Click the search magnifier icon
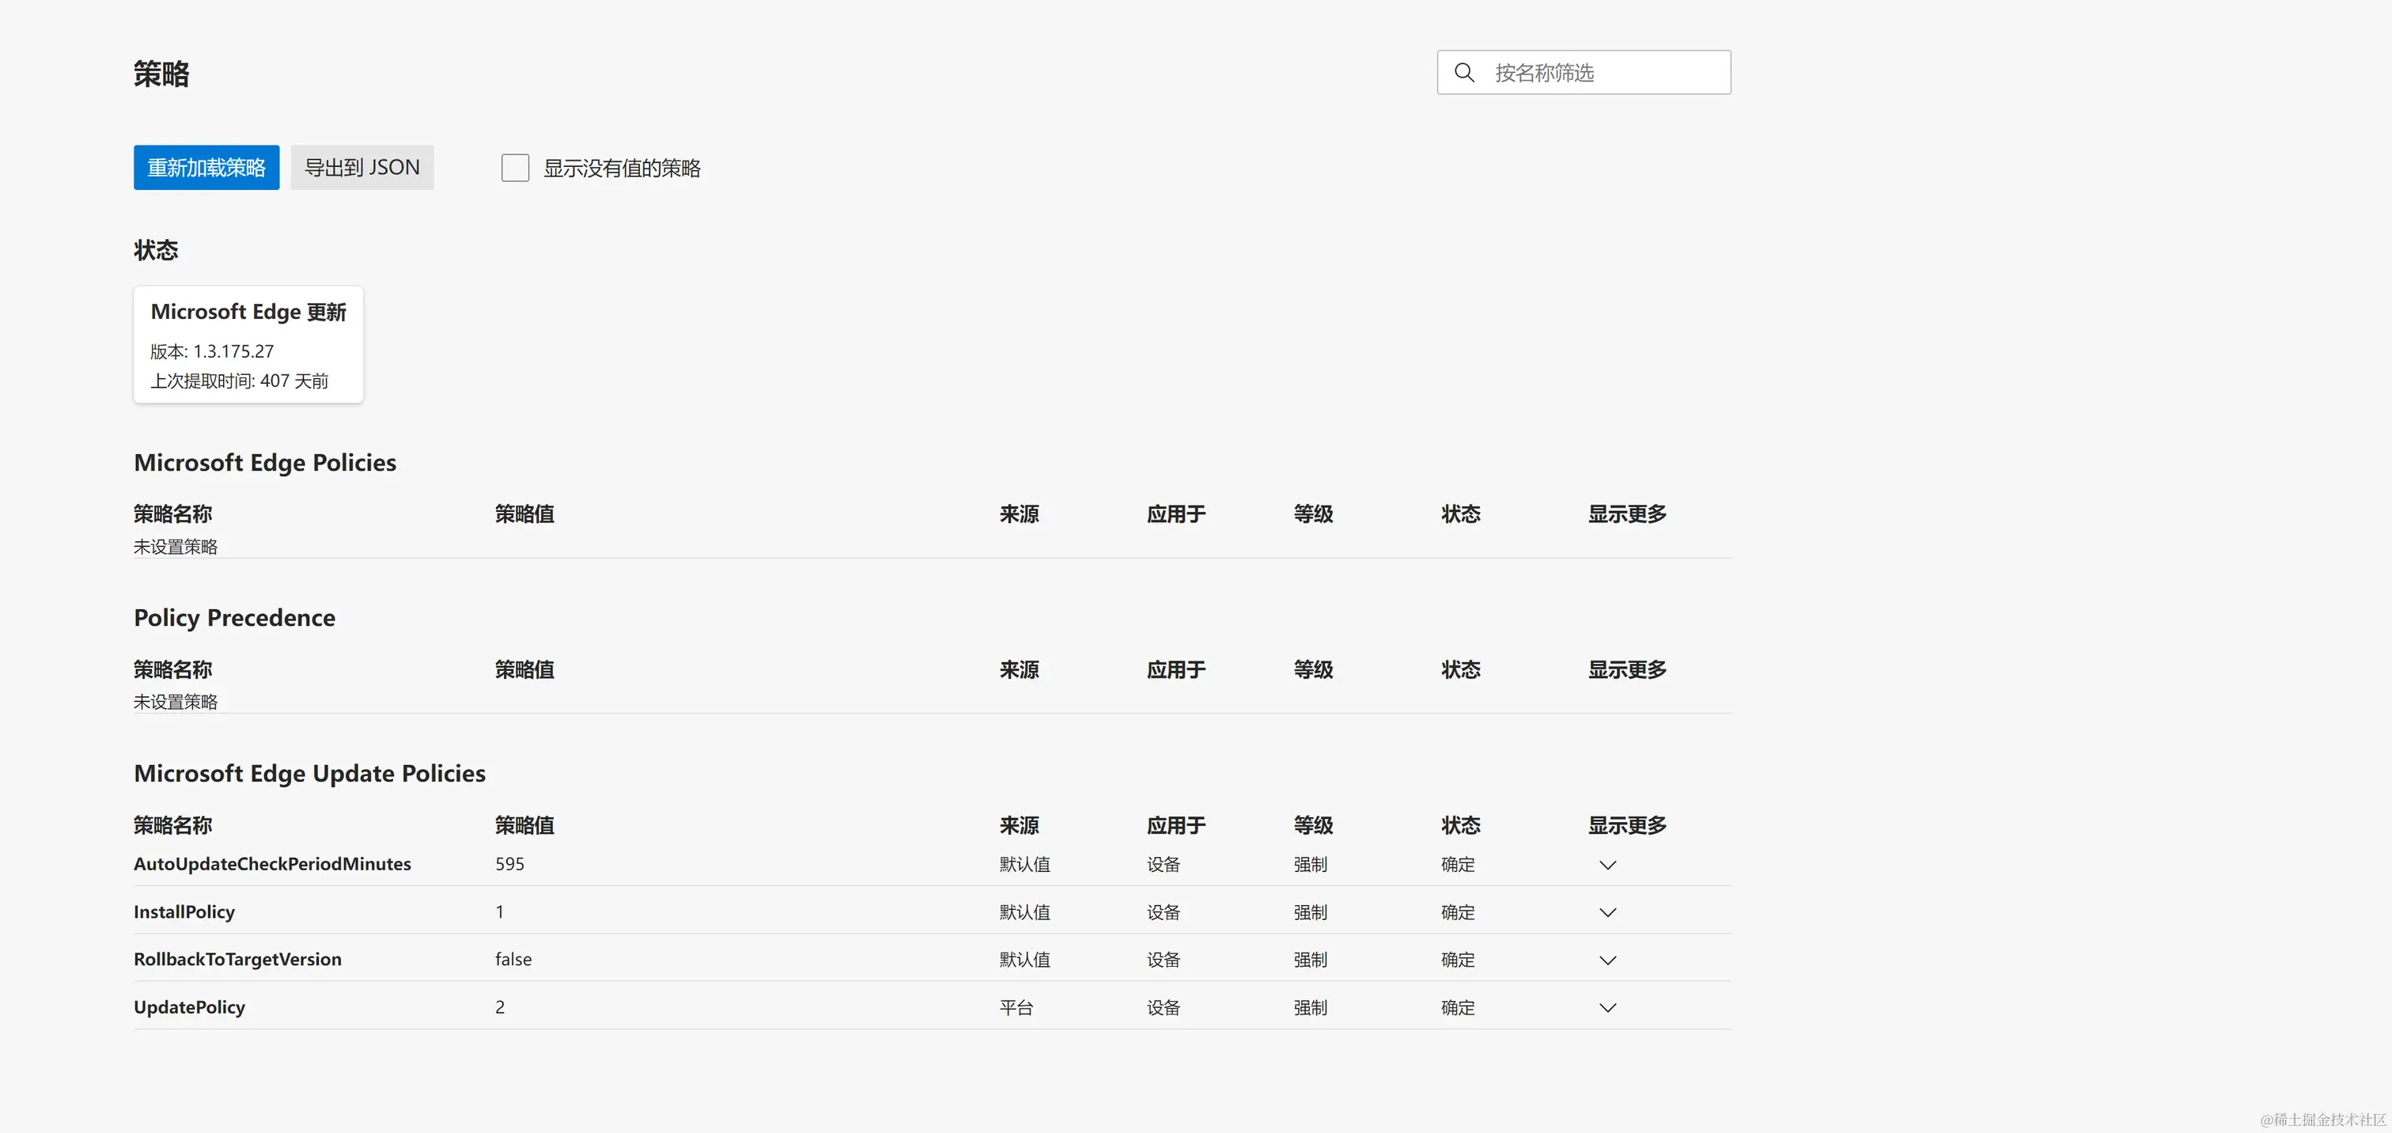The width and height of the screenshot is (2392, 1133). (x=1464, y=73)
